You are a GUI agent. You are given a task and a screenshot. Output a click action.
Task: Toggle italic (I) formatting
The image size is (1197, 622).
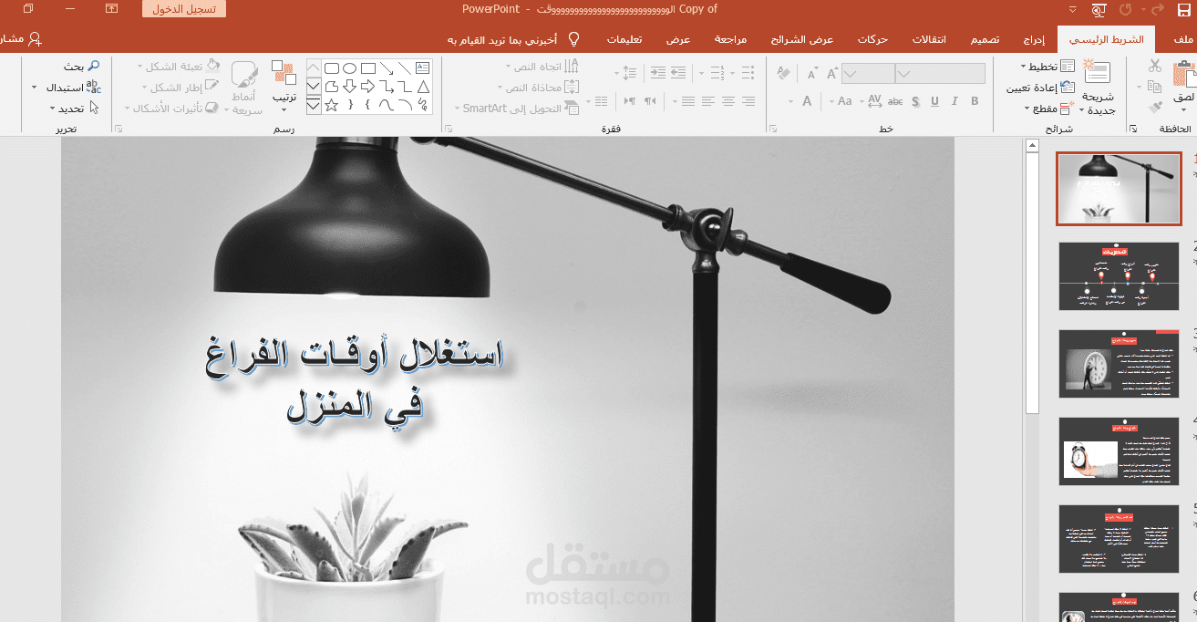pos(954,101)
